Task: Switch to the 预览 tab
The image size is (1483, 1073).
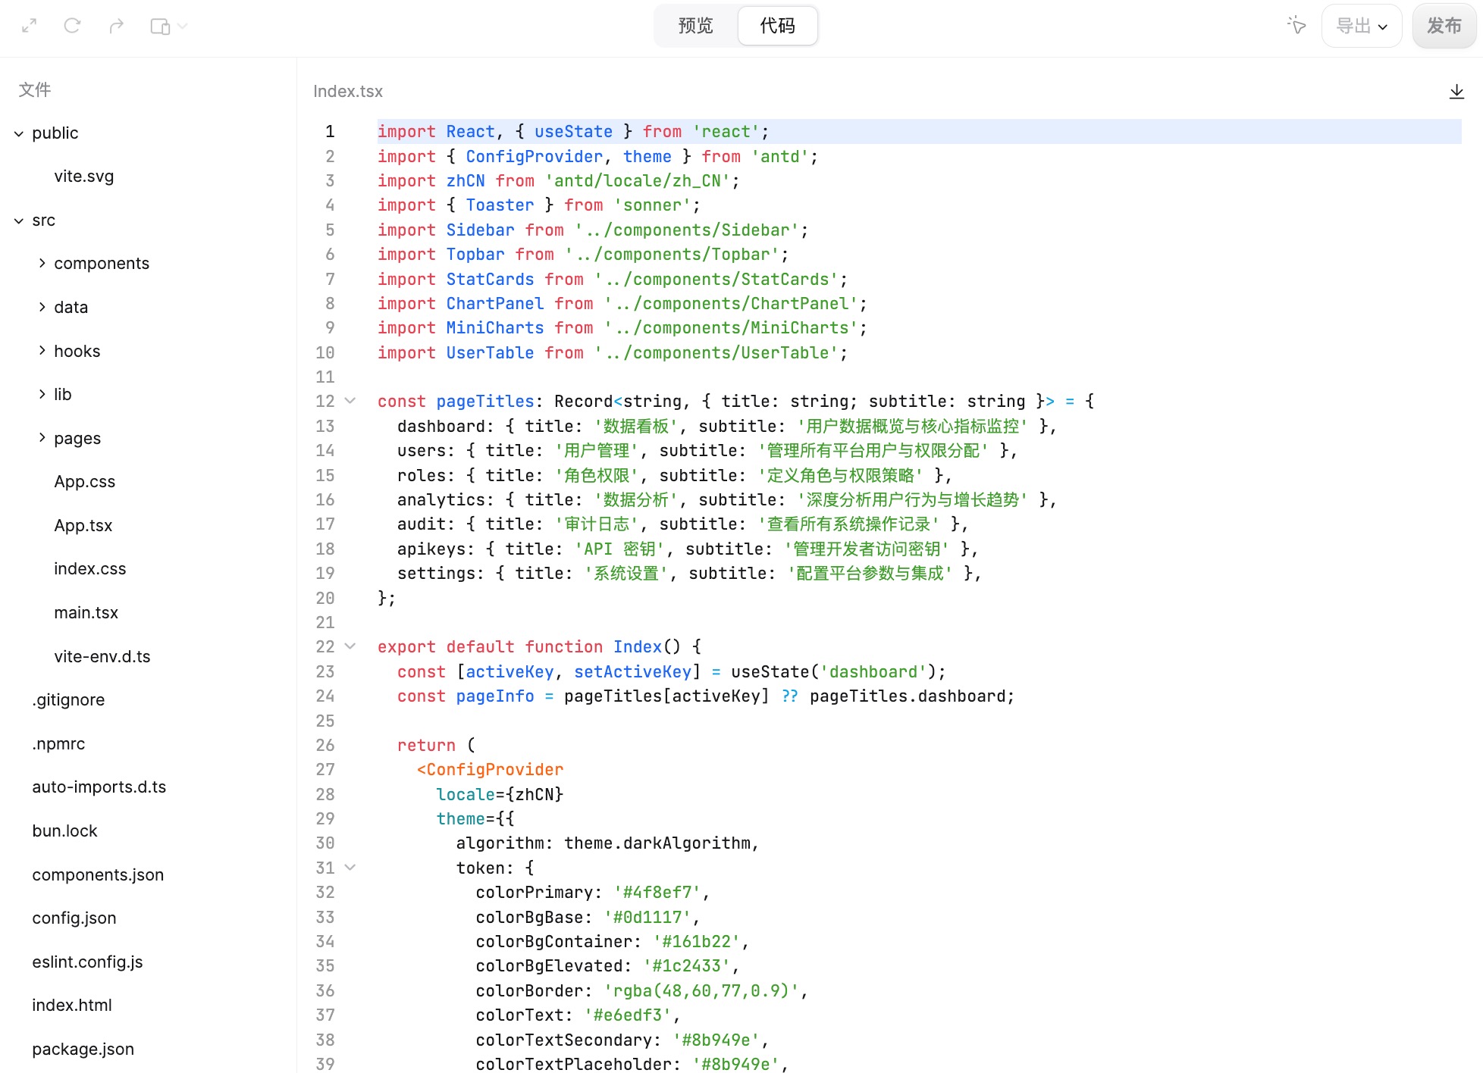Action: (x=695, y=26)
